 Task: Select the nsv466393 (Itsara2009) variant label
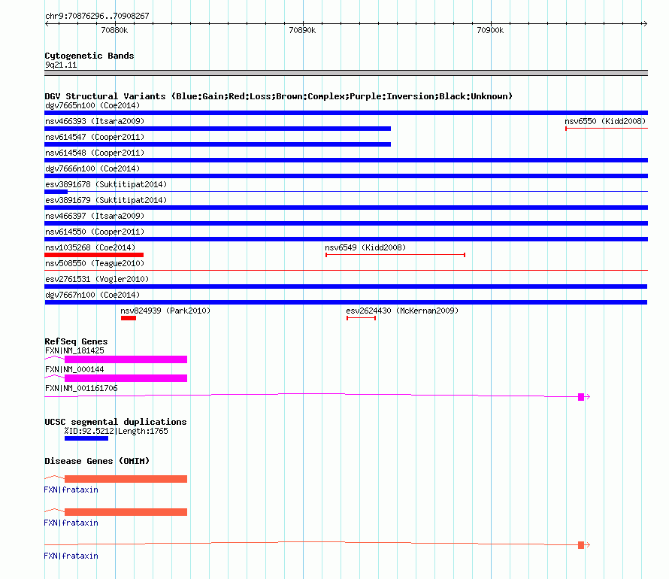95,121
